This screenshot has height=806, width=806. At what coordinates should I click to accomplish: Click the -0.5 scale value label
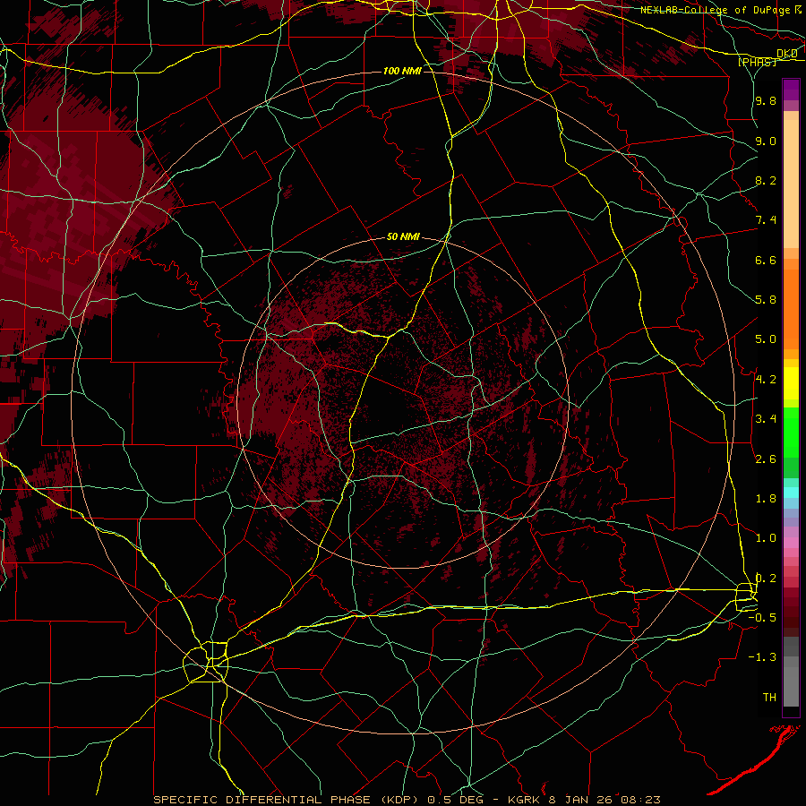(762, 617)
